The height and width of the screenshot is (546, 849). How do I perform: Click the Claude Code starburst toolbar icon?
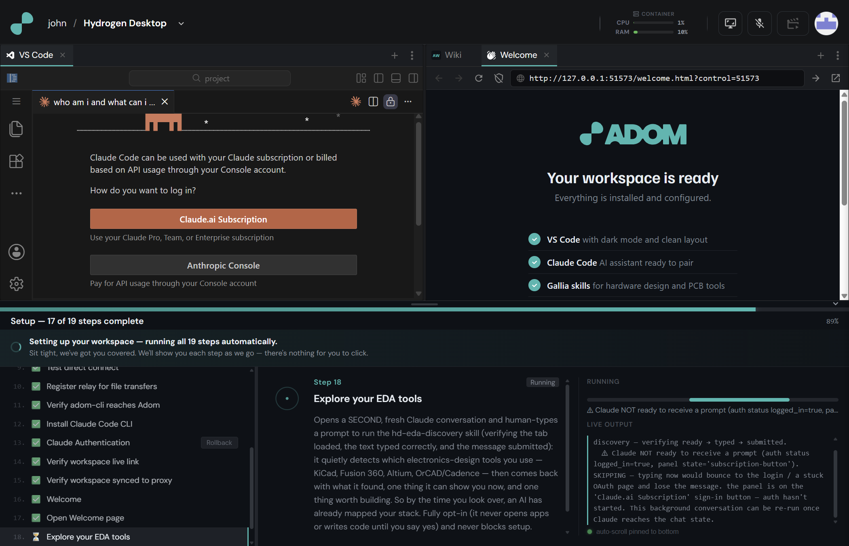click(356, 102)
